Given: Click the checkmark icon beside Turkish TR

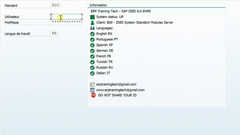Looking at the screenshot, I should [x=92, y=62].
